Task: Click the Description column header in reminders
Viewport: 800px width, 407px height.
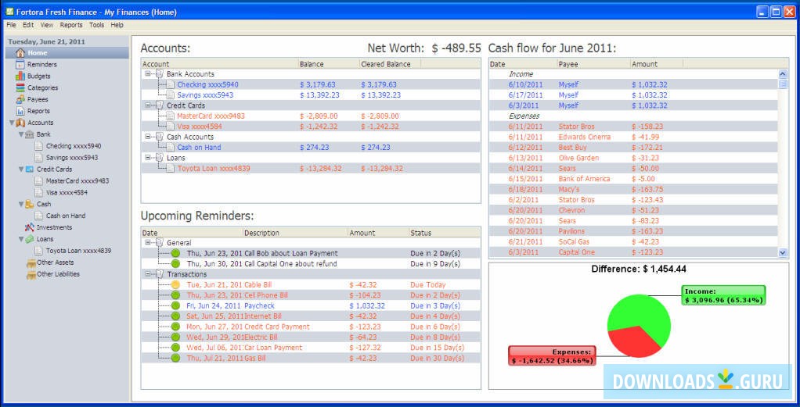Action: pos(295,233)
